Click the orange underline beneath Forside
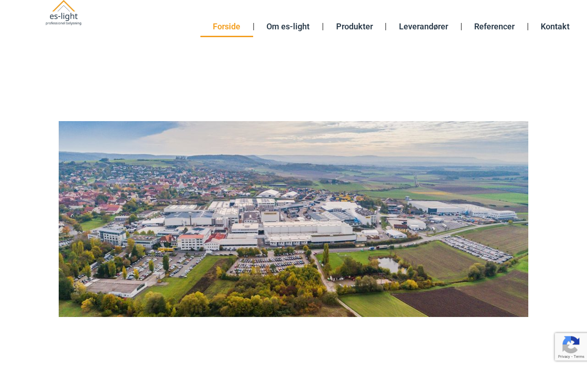Viewport: 587px width, 367px height. point(227,36)
